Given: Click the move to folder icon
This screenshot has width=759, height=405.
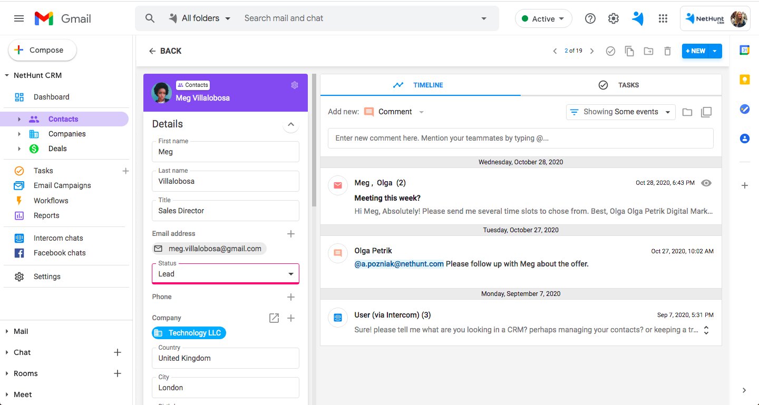Looking at the screenshot, I should click(x=648, y=51).
